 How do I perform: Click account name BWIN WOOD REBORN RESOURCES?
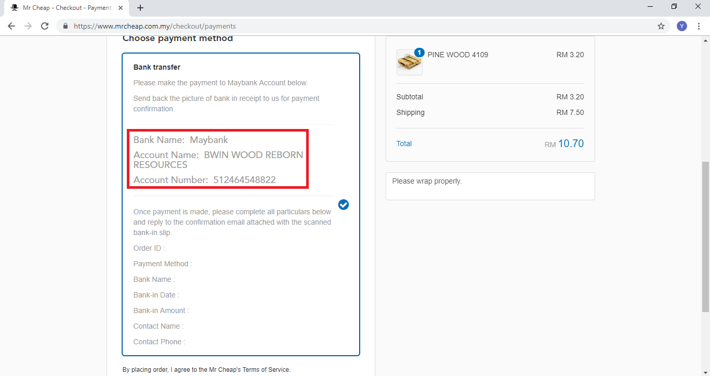coord(218,160)
